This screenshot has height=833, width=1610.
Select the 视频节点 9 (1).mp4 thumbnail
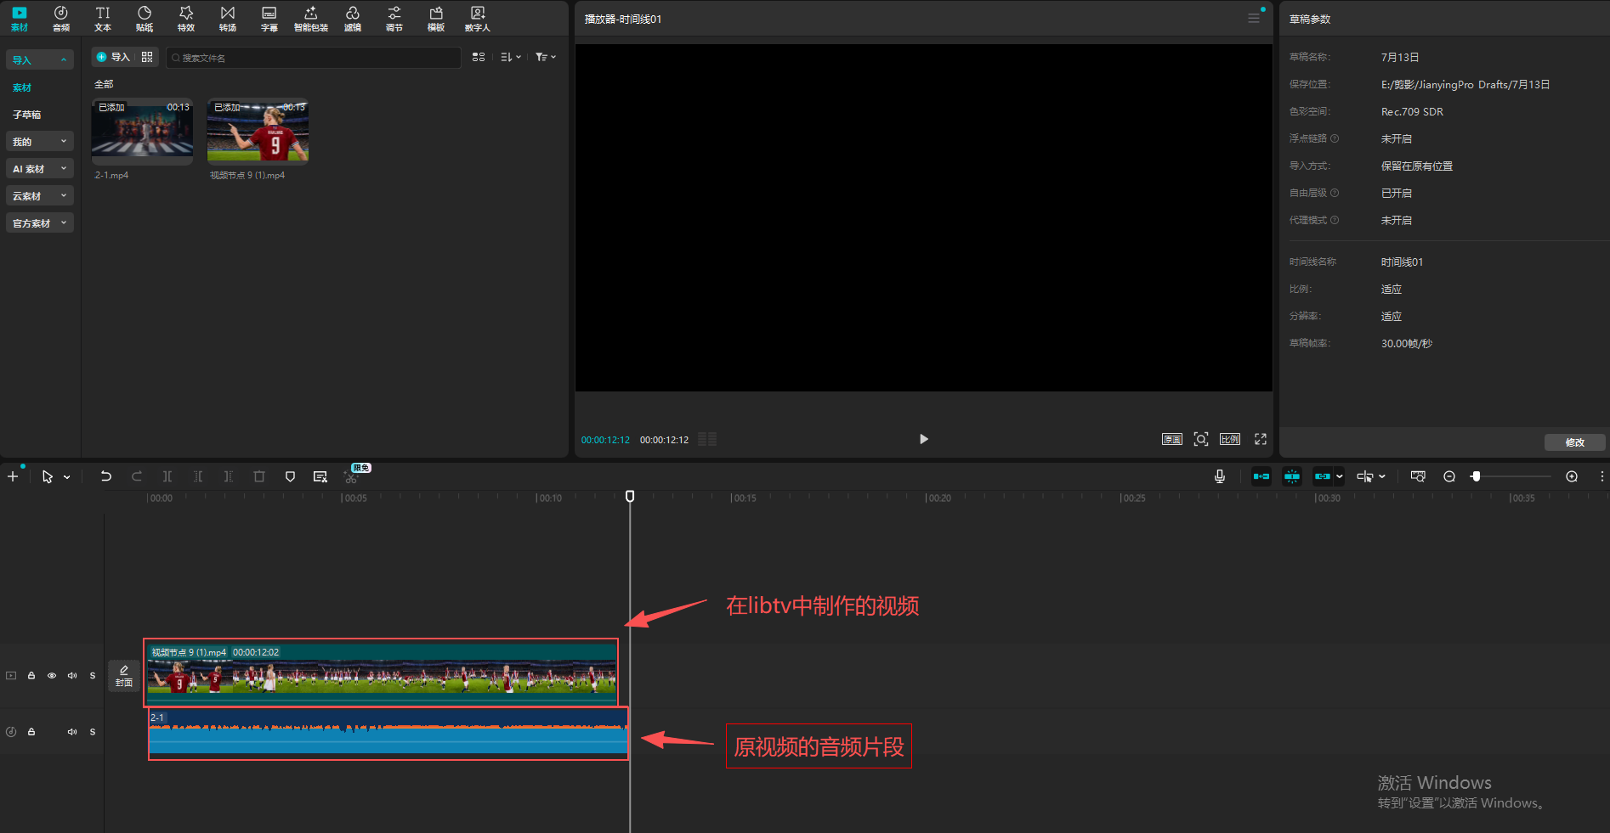click(258, 131)
